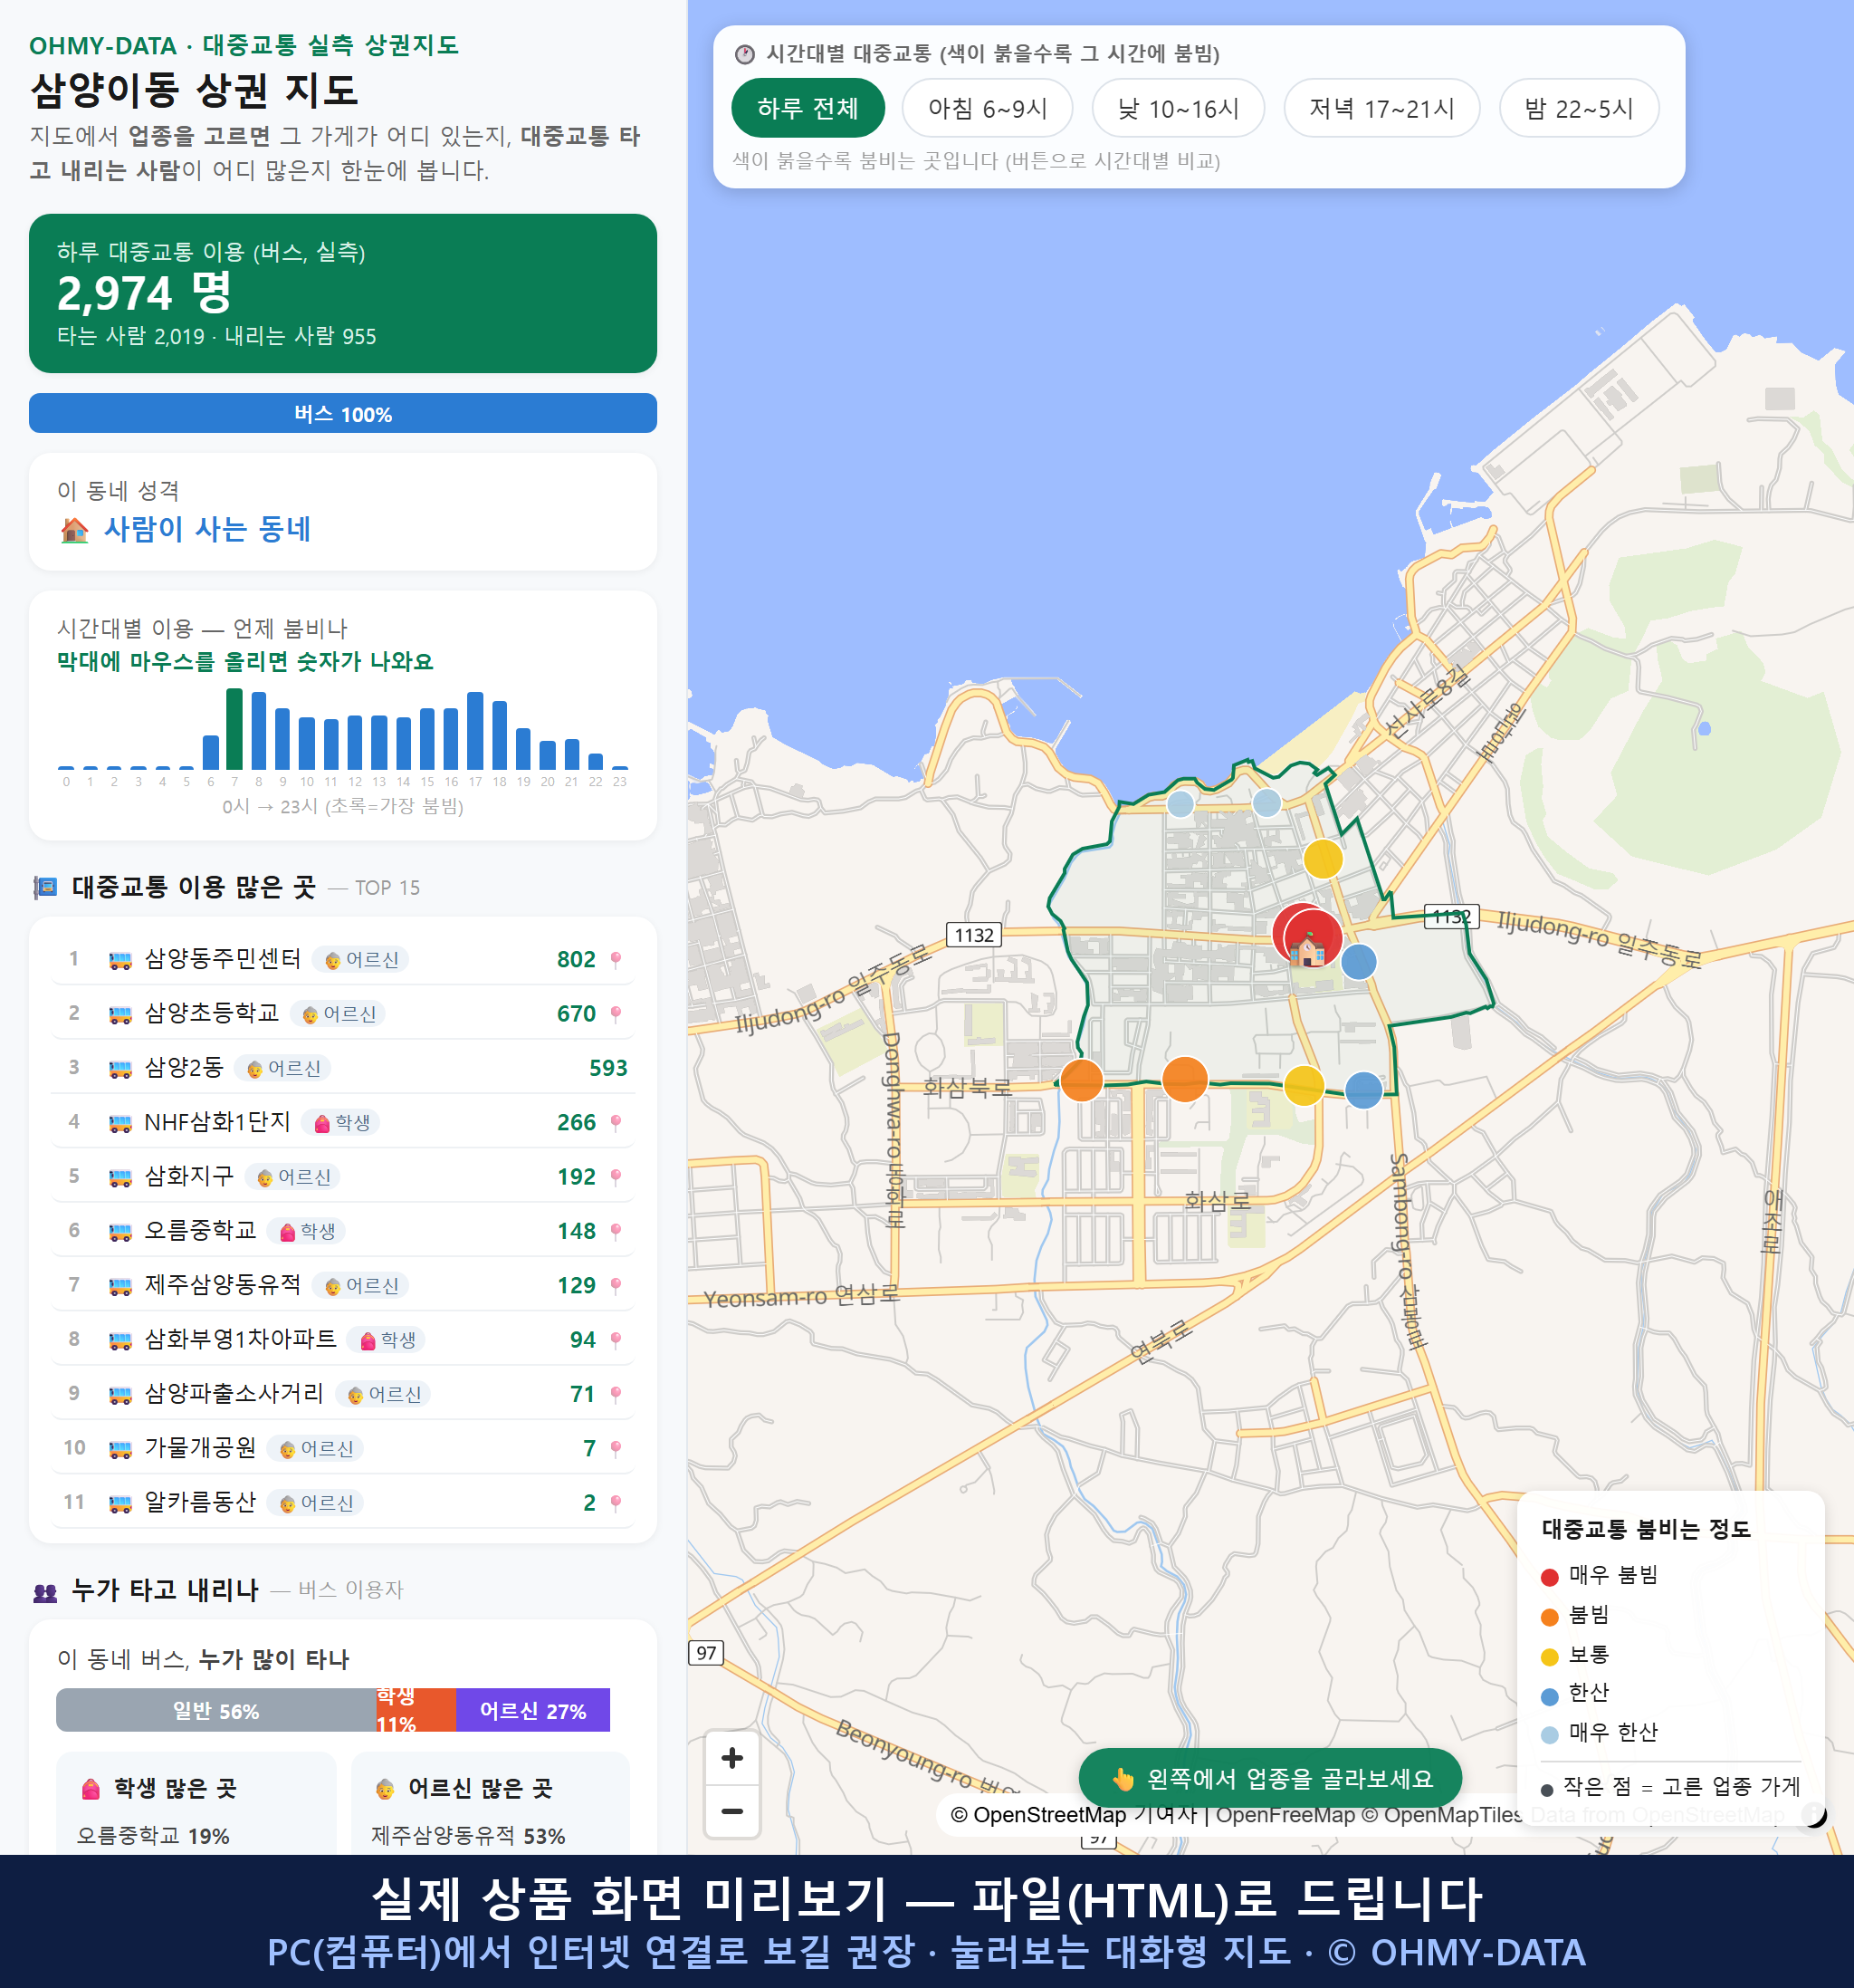Select the 하루 전체 time filter
1854x1988 pixels.
[808, 108]
